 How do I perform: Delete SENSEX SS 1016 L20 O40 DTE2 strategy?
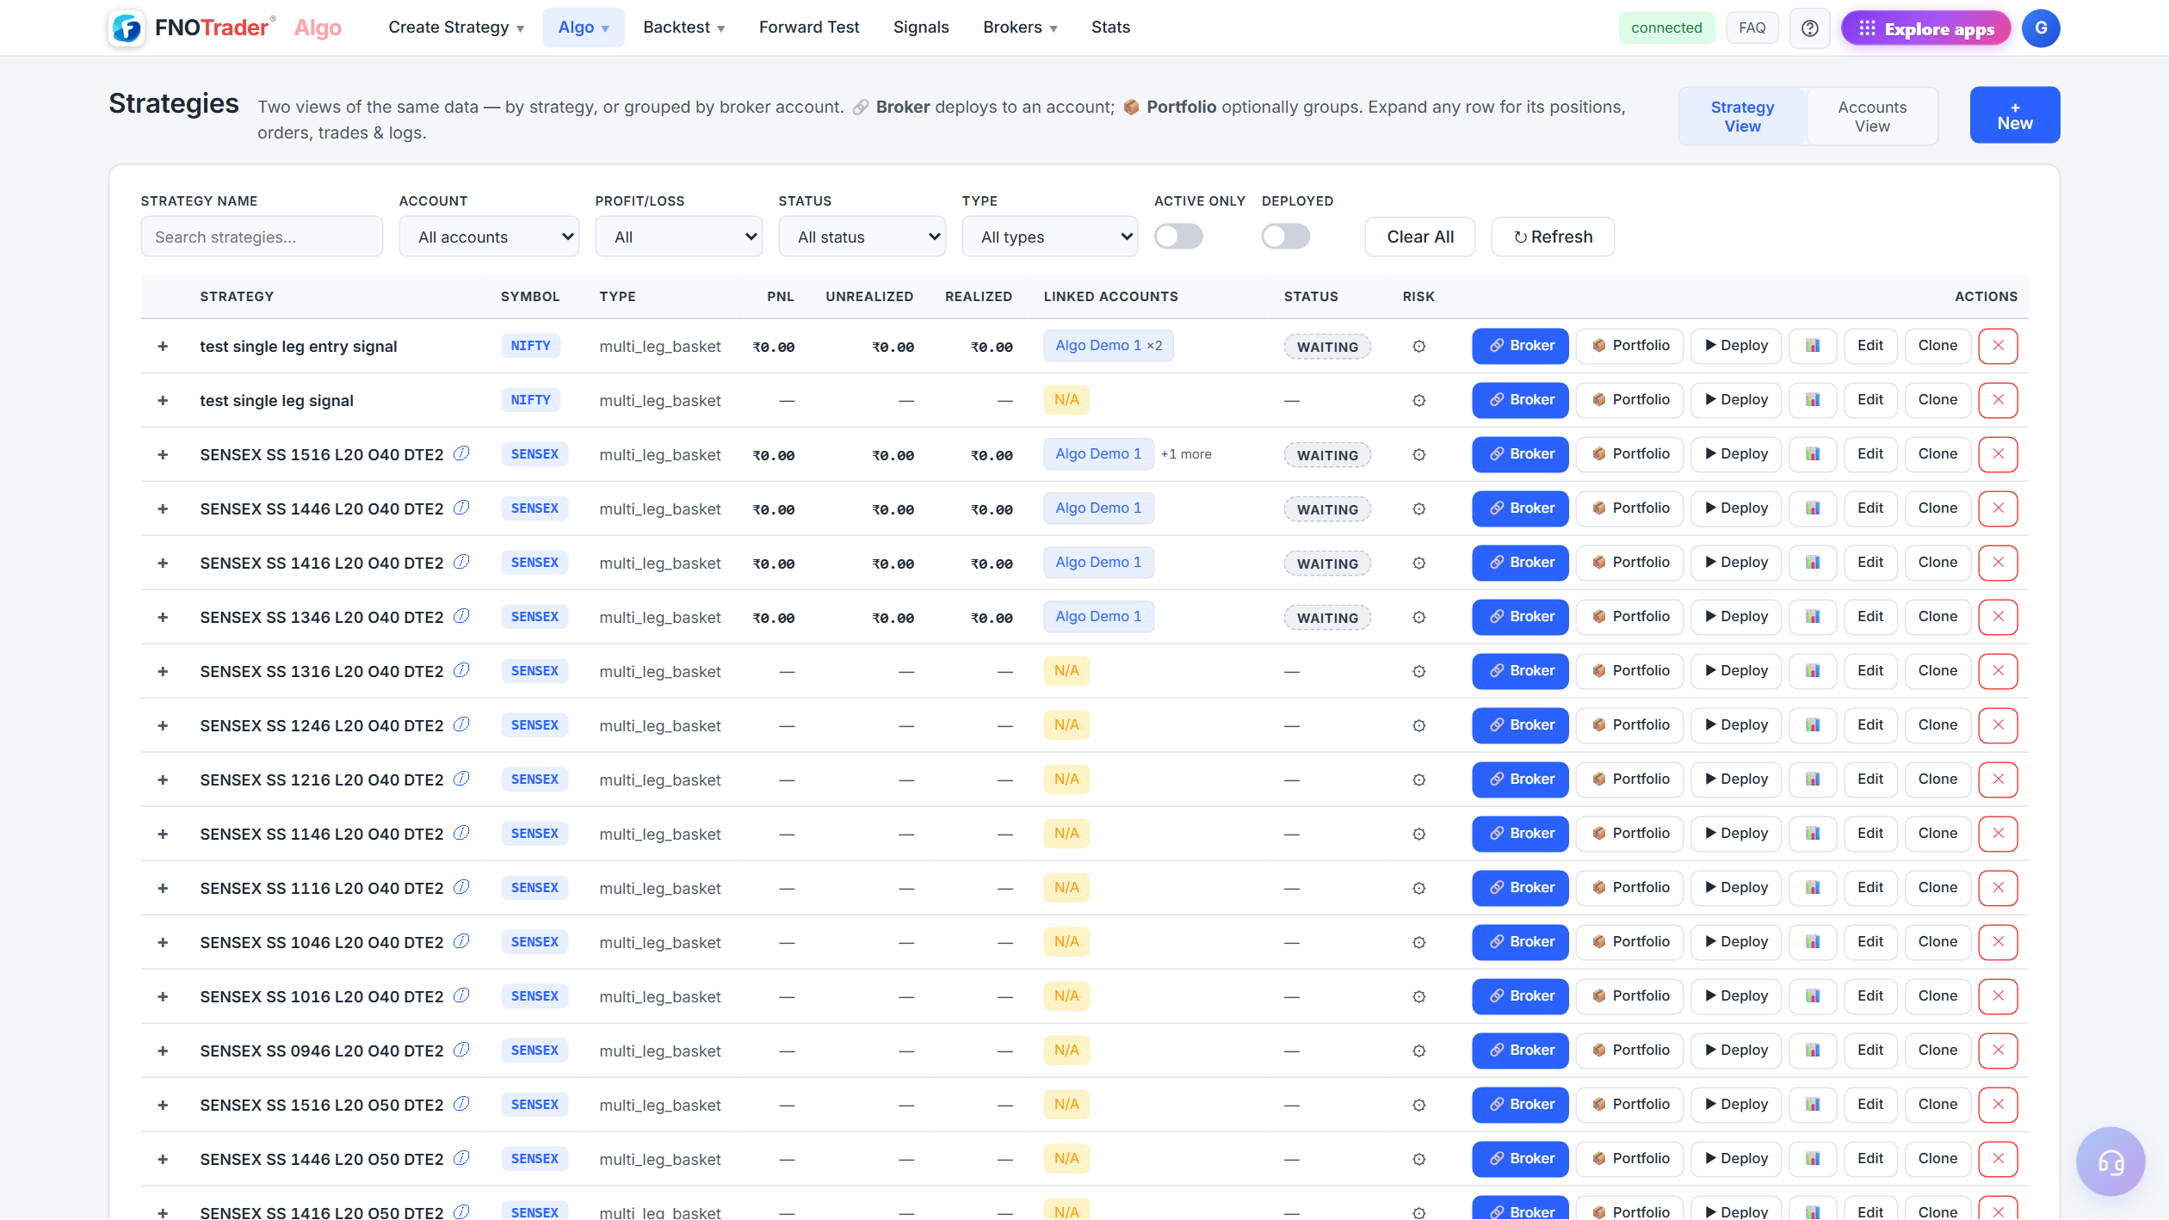[x=1998, y=996]
